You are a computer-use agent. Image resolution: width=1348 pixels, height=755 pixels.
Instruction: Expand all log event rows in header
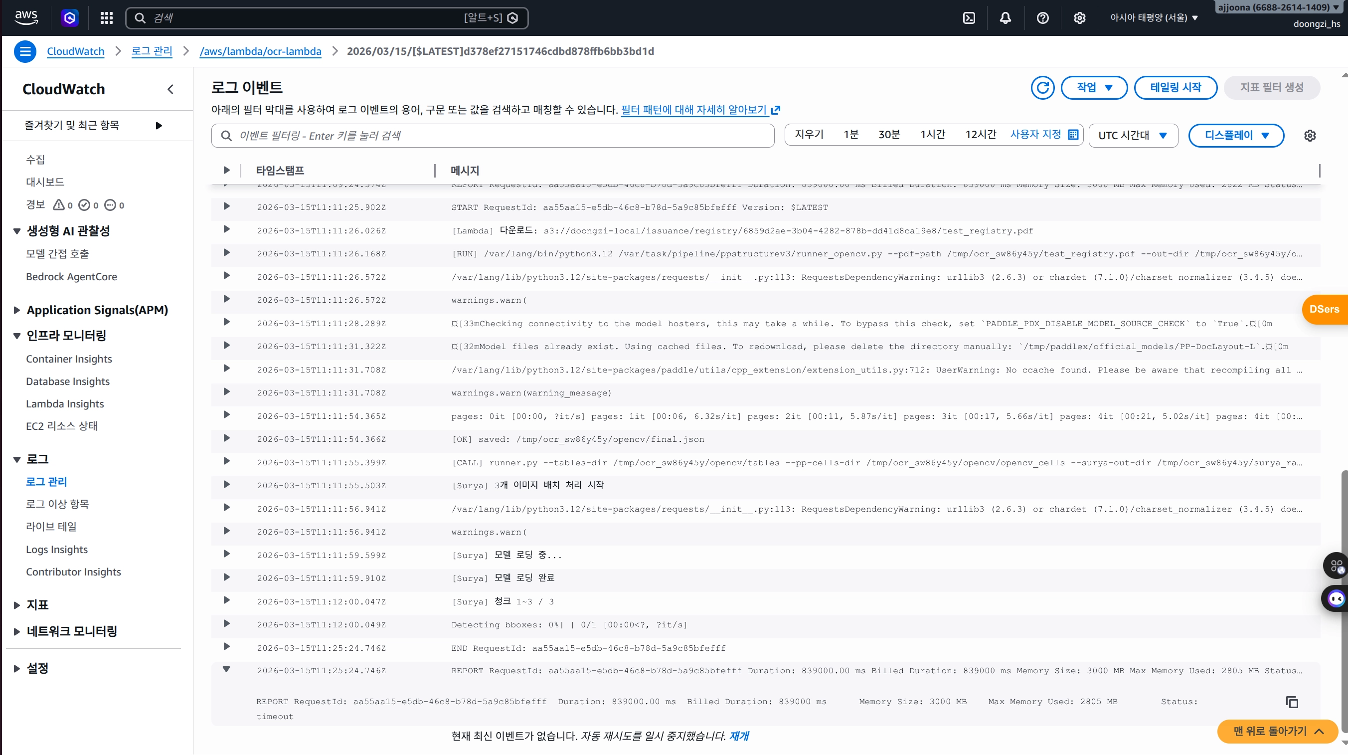click(226, 170)
